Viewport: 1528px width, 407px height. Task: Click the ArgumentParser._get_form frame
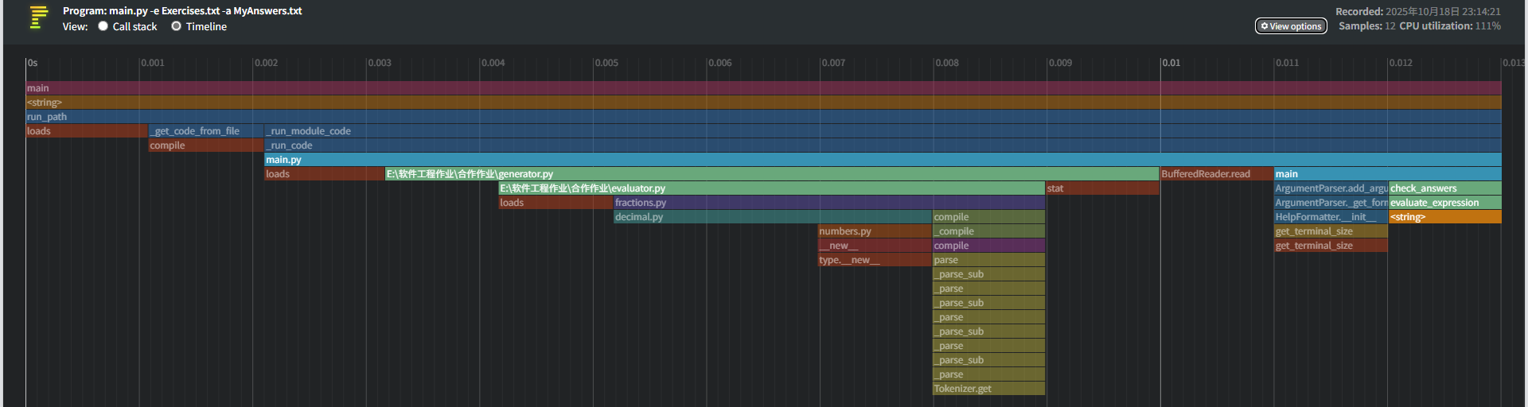coord(1331,203)
